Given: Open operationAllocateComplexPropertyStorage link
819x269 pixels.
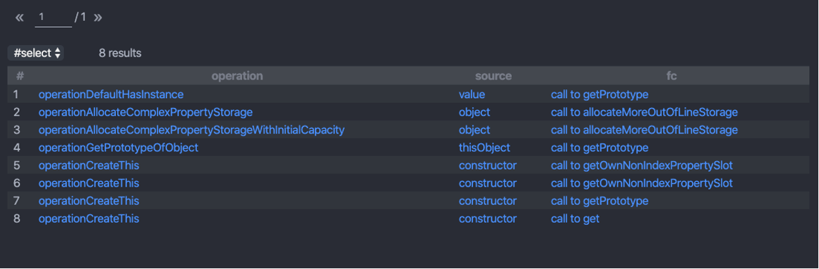Looking at the screenshot, I should coord(146,112).
